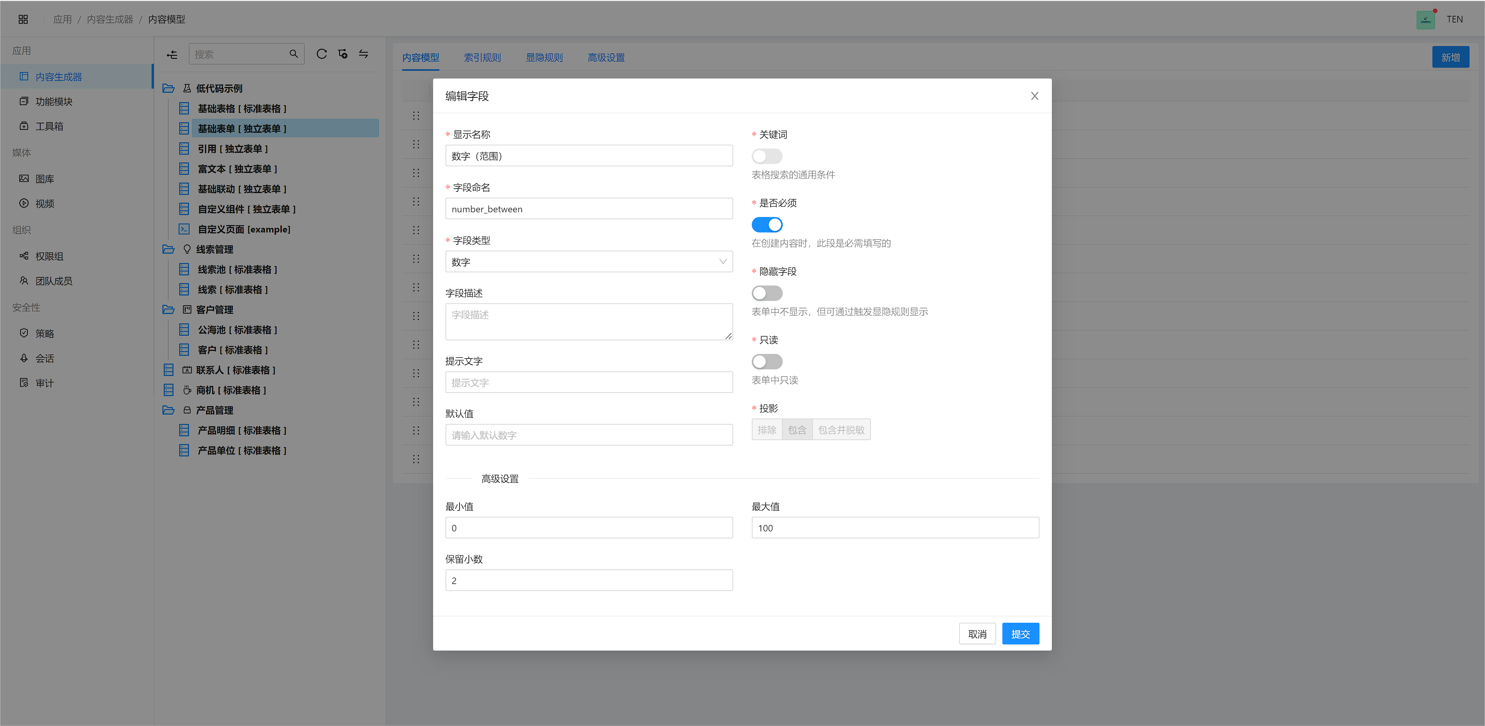Toggle the 只读 switch on
Screen dimensions: 1485x726
point(766,362)
